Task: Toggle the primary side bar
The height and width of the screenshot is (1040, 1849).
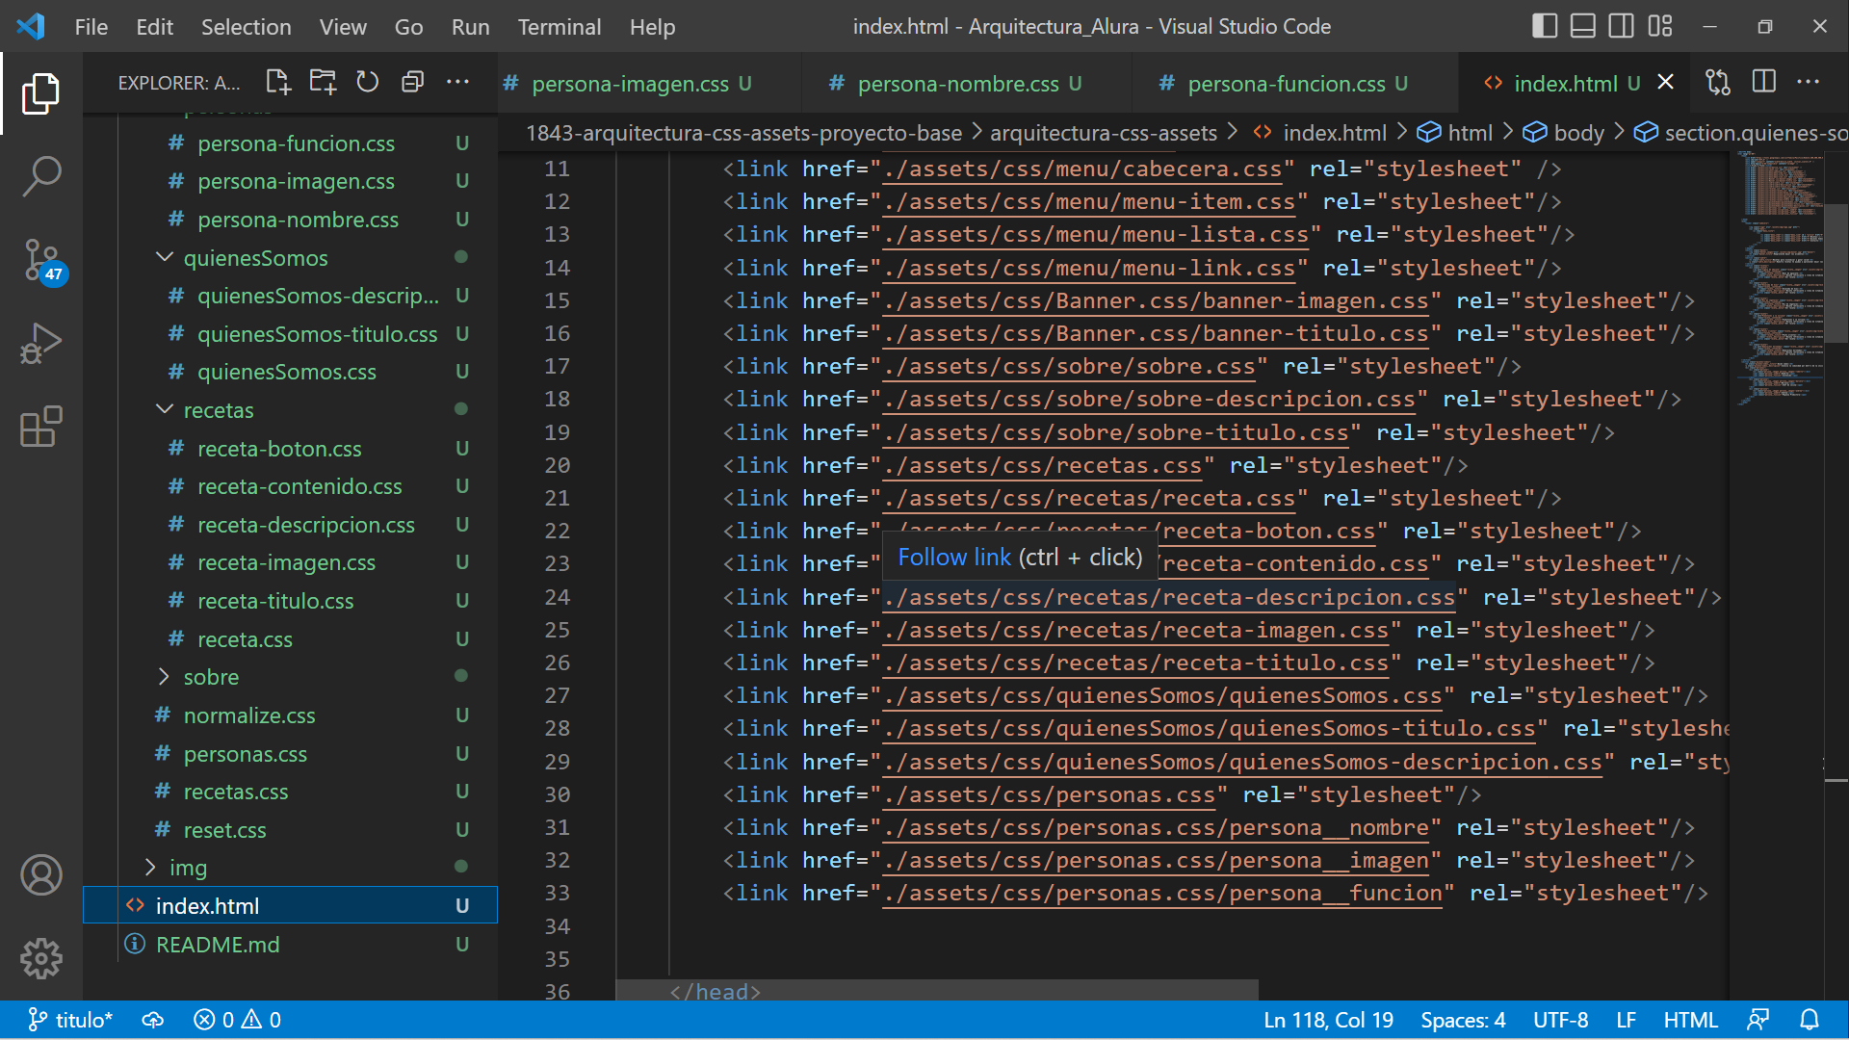Action: 1544,26
